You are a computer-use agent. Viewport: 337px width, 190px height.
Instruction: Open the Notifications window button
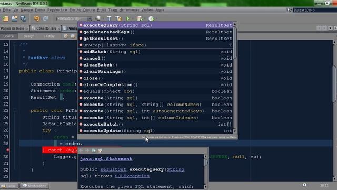[x=34, y=186]
